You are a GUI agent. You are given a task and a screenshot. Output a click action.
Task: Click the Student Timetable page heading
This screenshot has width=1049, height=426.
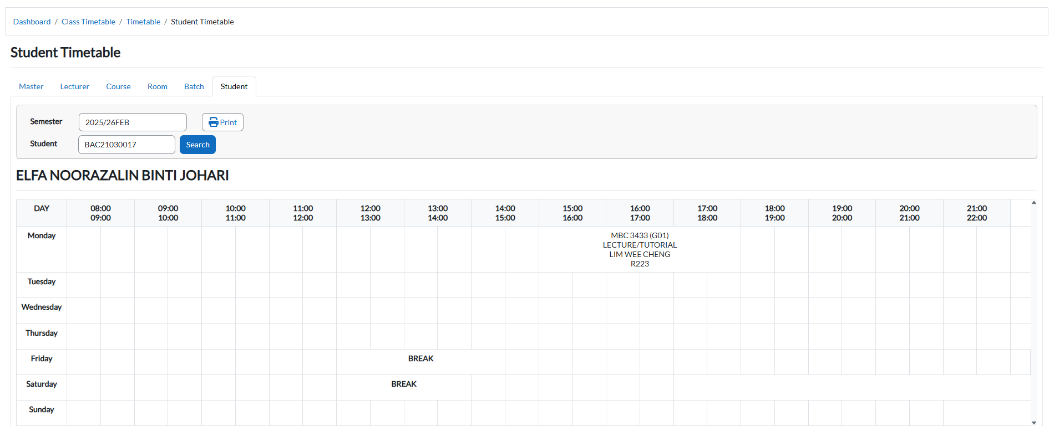pyautogui.click(x=65, y=52)
